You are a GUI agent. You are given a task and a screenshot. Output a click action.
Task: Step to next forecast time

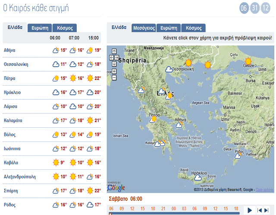pyautogui.click(x=267, y=210)
